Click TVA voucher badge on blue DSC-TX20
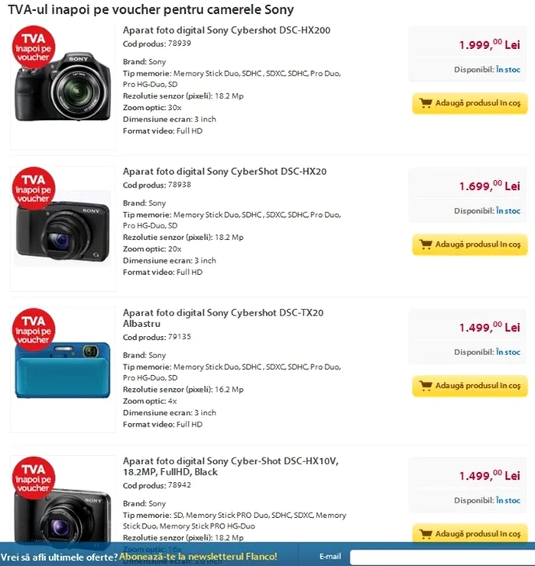Screen dimensions: 535x566 [34, 329]
